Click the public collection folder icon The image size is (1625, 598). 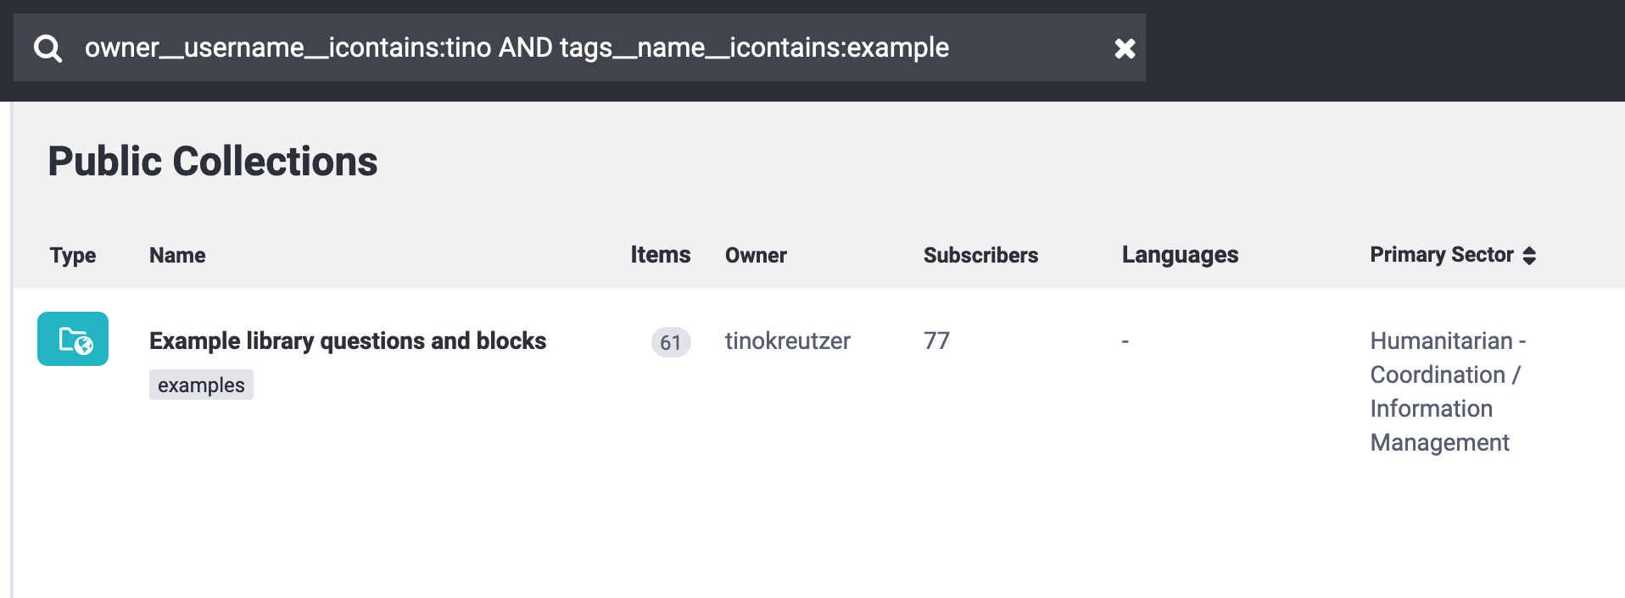coord(73,339)
